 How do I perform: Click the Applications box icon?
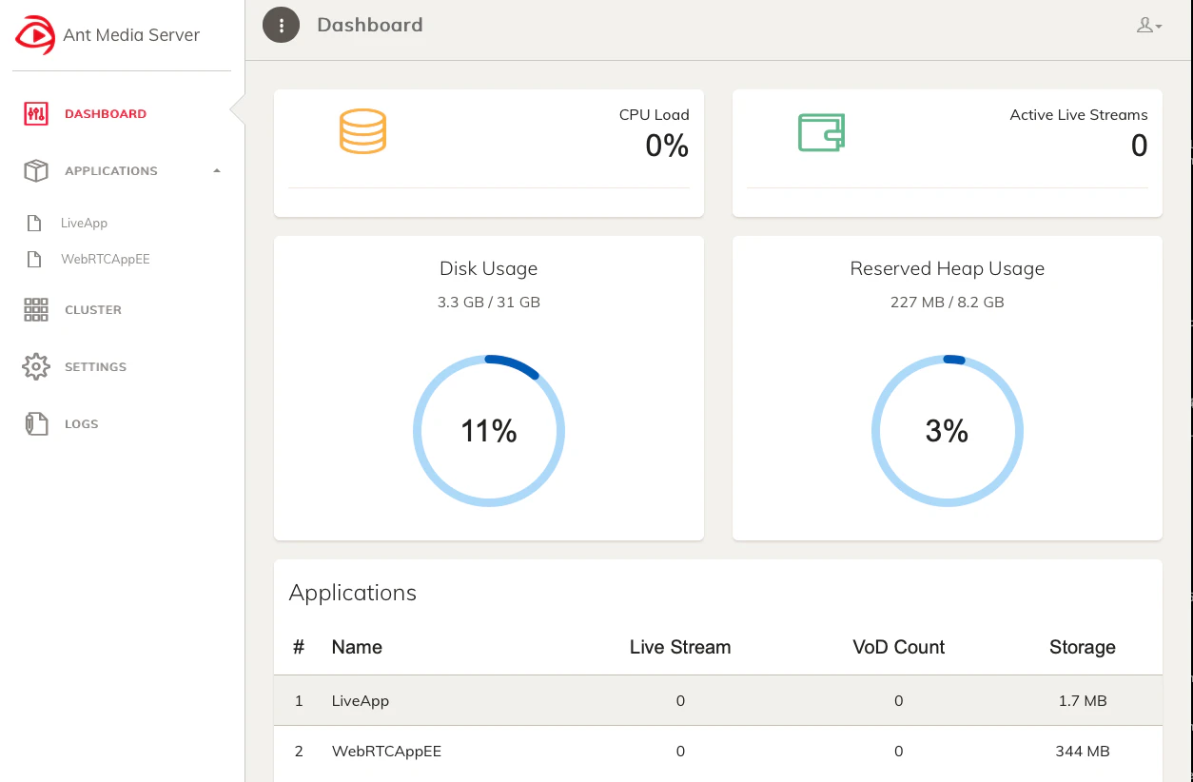click(x=36, y=171)
